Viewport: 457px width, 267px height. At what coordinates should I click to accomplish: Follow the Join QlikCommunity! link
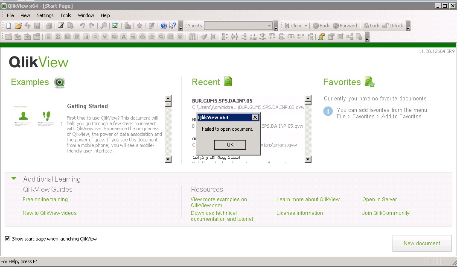[x=386, y=213]
